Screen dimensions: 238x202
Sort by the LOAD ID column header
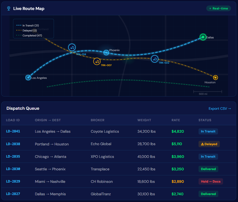point(13,120)
